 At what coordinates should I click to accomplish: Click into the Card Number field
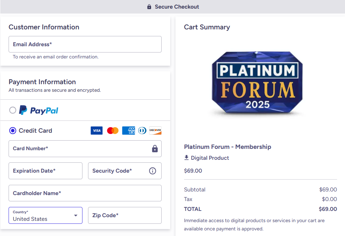click(79, 149)
